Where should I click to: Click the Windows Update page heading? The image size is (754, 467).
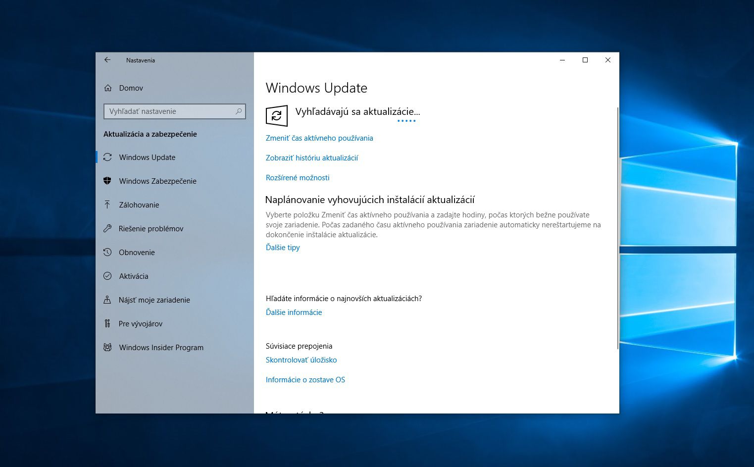coord(316,88)
